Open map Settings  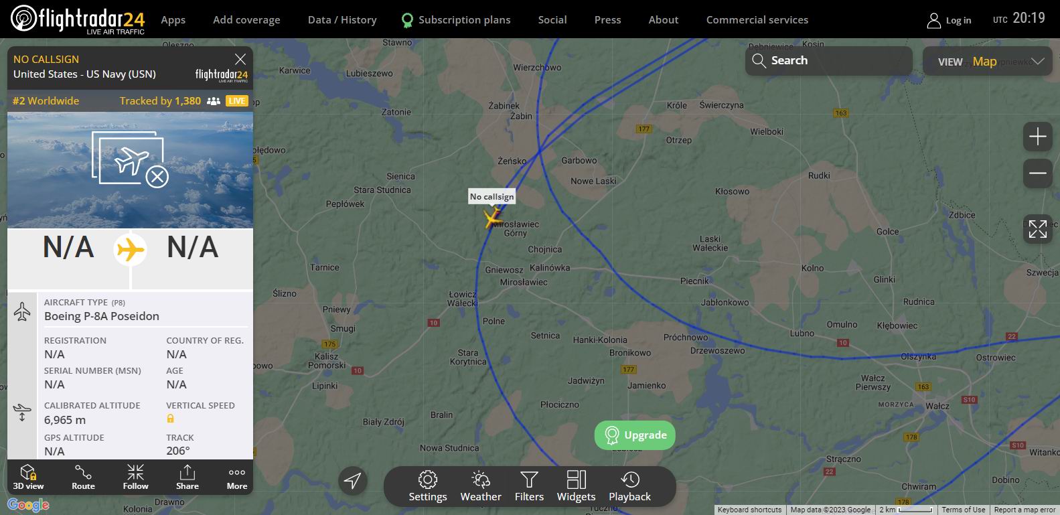pos(428,487)
